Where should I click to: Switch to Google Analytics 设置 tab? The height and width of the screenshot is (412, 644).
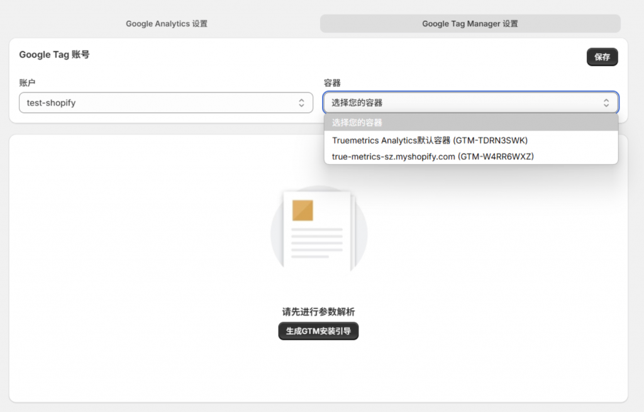166,24
